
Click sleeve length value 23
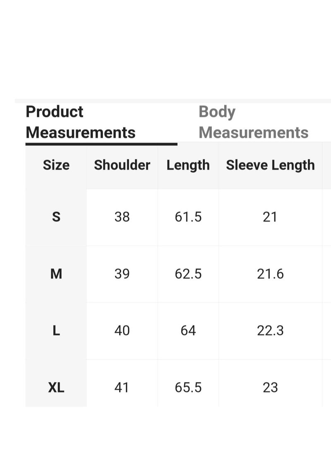pyautogui.click(x=270, y=387)
